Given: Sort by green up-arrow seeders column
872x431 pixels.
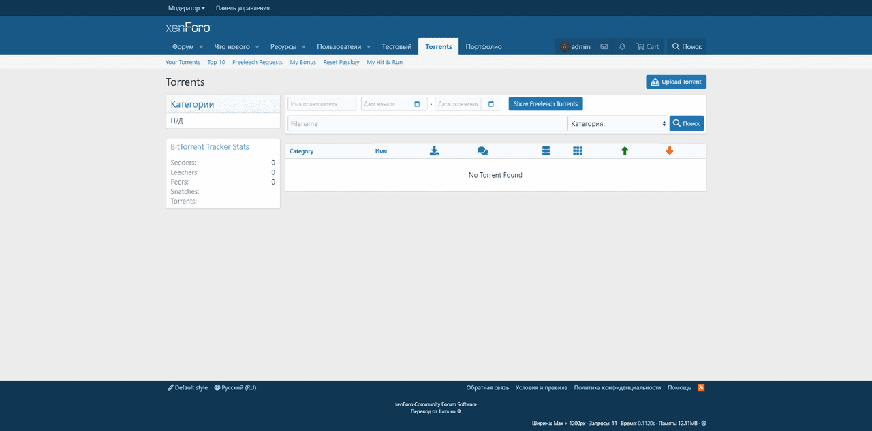Looking at the screenshot, I should pos(625,151).
